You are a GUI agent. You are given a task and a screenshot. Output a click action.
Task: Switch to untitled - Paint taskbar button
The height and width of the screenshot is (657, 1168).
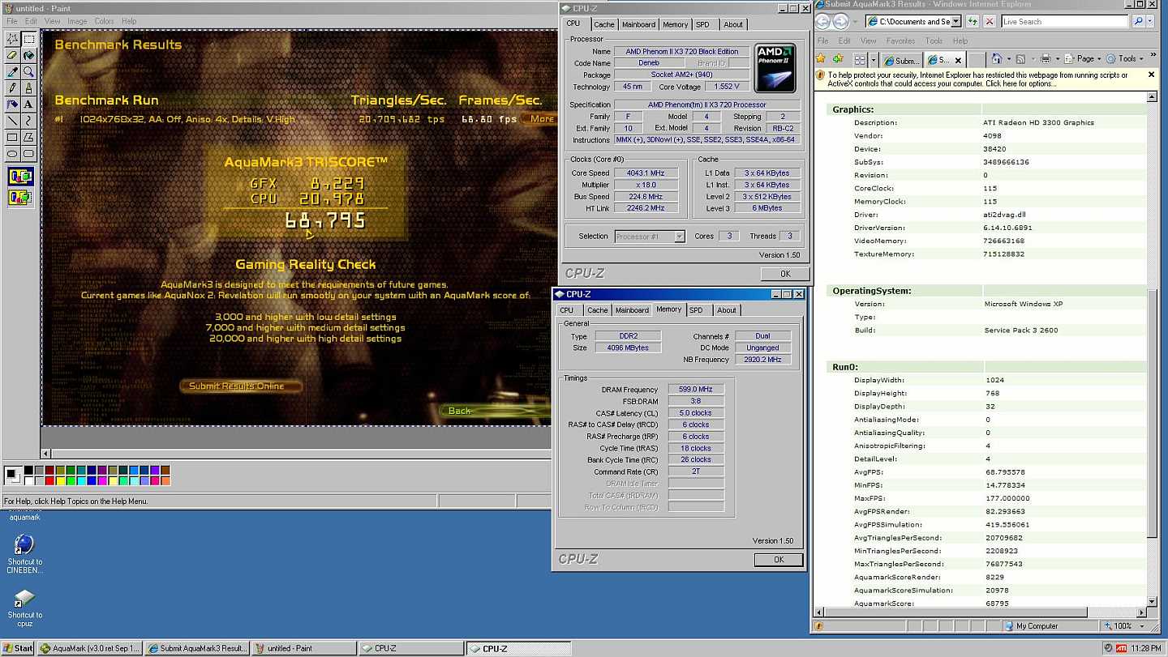[304, 648]
